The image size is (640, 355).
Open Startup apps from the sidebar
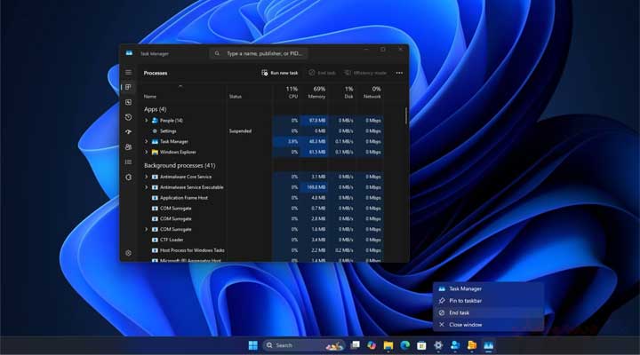(128, 132)
